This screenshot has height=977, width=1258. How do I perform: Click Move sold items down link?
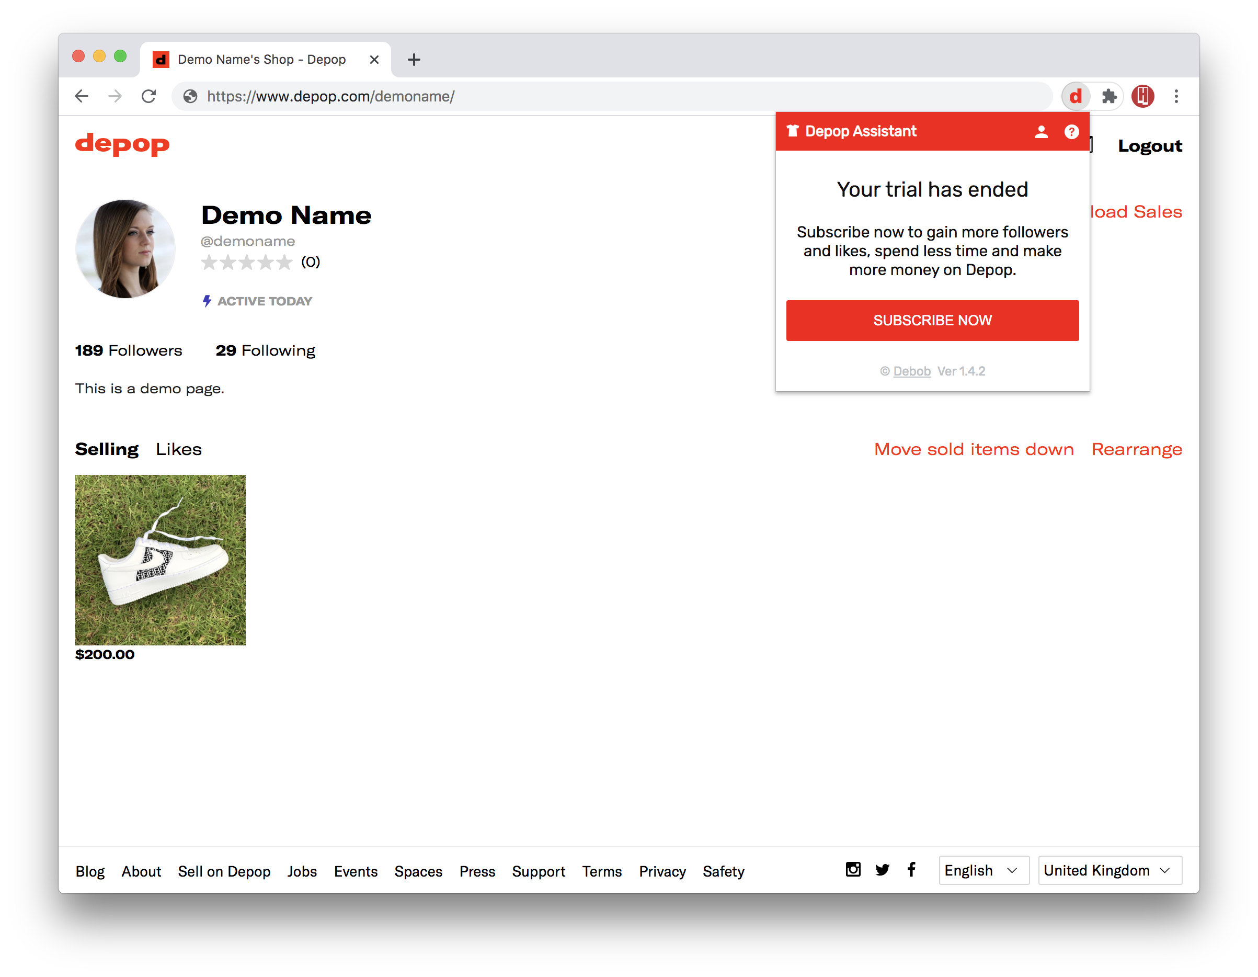tap(974, 449)
